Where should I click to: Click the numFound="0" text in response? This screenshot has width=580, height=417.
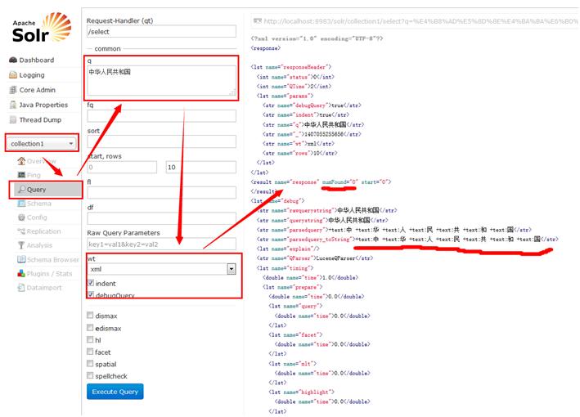click(x=340, y=182)
